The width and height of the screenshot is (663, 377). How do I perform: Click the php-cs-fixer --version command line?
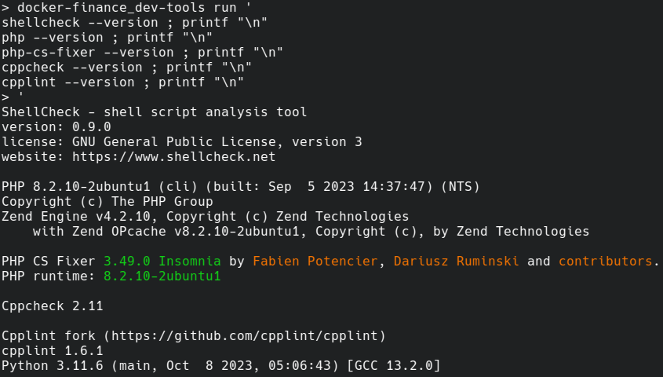tap(142, 52)
